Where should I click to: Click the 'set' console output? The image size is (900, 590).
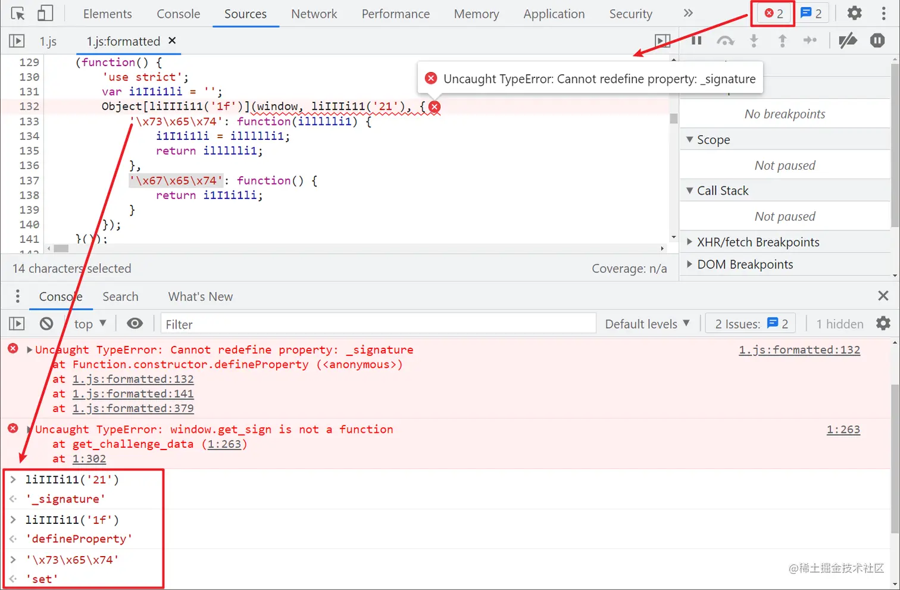point(42,579)
